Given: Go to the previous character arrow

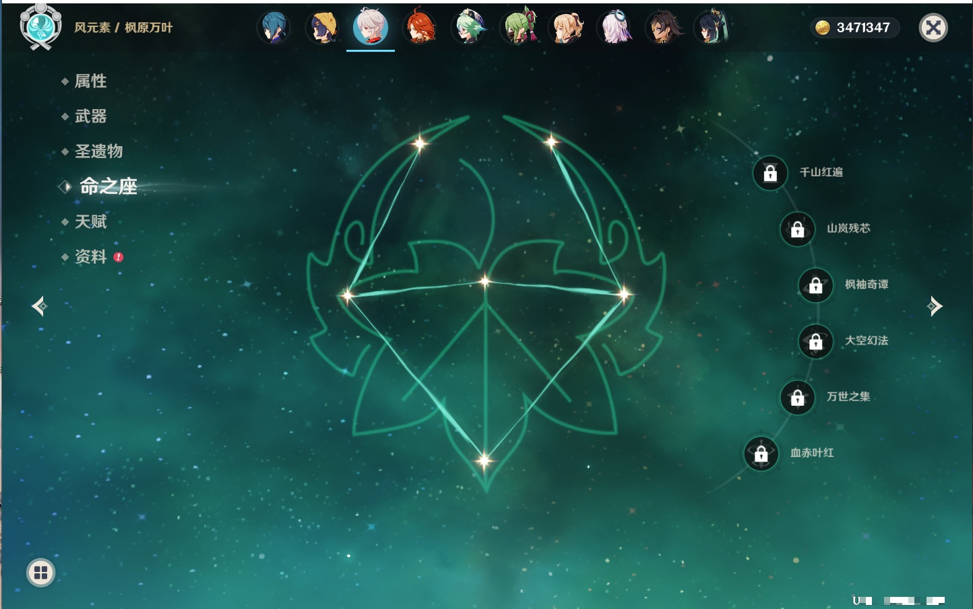Looking at the screenshot, I should [x=39, y=306].
